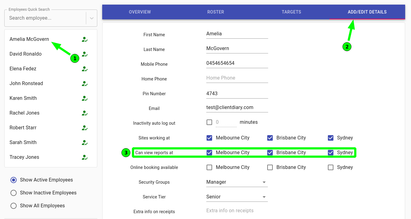Click active status icon beside Robert Starr
This screenshot has height=219, width=411.
pos(85,128)
